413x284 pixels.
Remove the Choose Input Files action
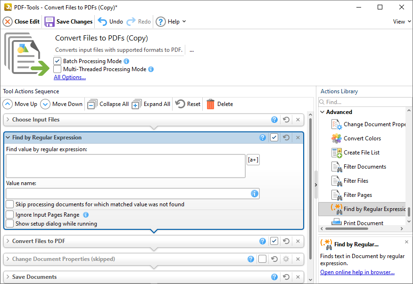[x=298, y=120]
